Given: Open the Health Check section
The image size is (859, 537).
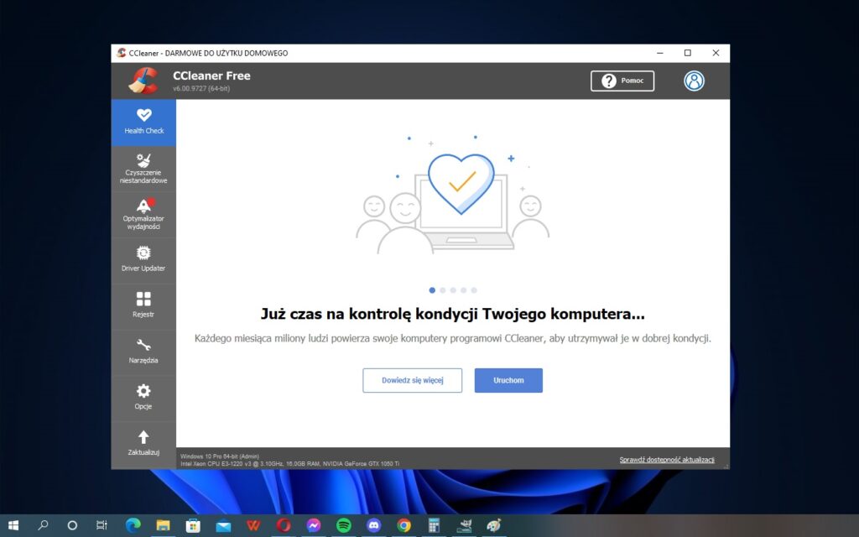Looking at the screenshot, I should tap(143, 123).
